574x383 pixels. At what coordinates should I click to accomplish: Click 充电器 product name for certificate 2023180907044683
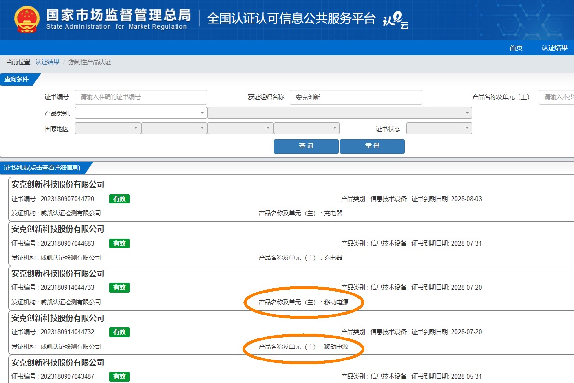click(333, 258)
